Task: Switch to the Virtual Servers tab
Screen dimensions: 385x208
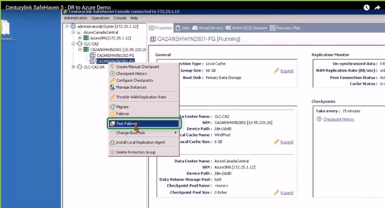Action: point(207,28)
